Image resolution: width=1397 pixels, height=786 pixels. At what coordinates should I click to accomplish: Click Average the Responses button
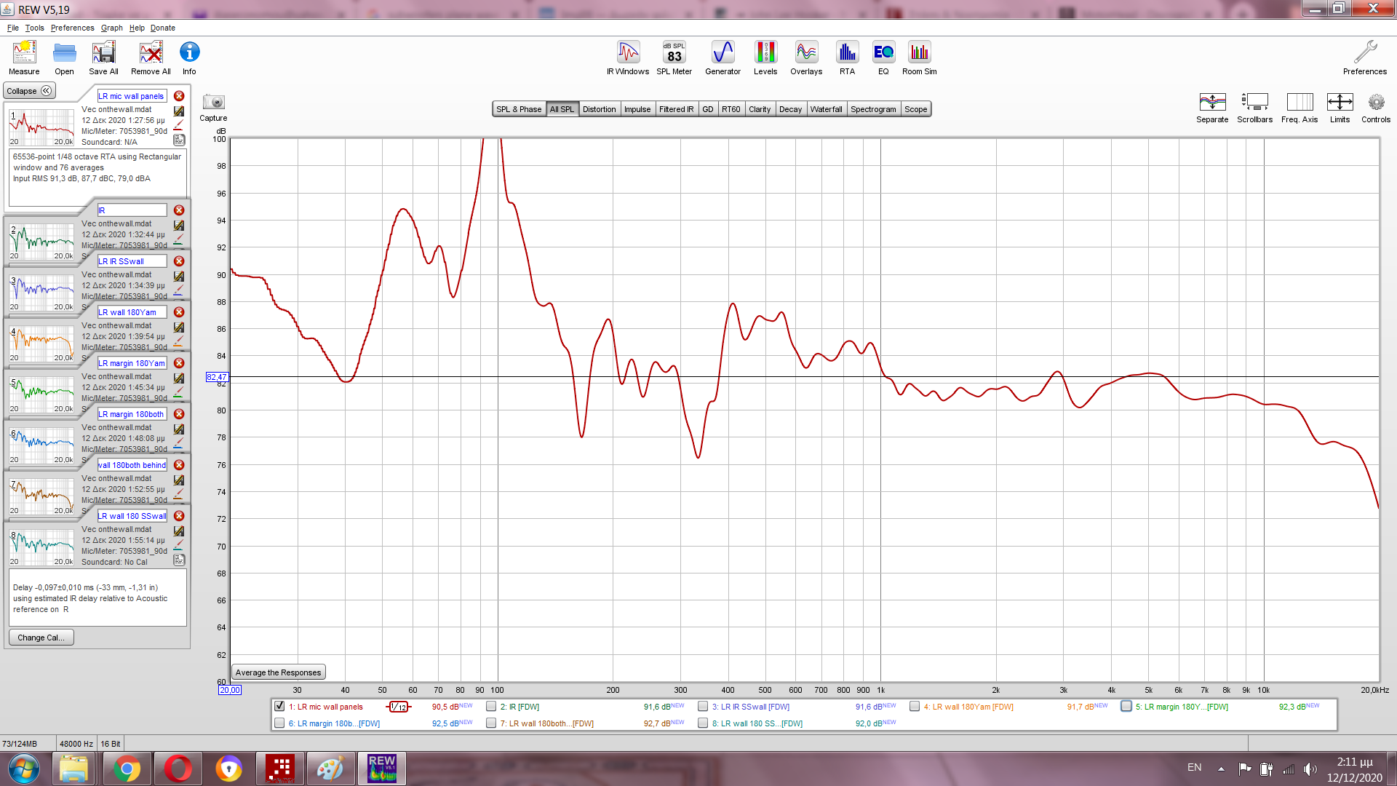tap(278, 672)
